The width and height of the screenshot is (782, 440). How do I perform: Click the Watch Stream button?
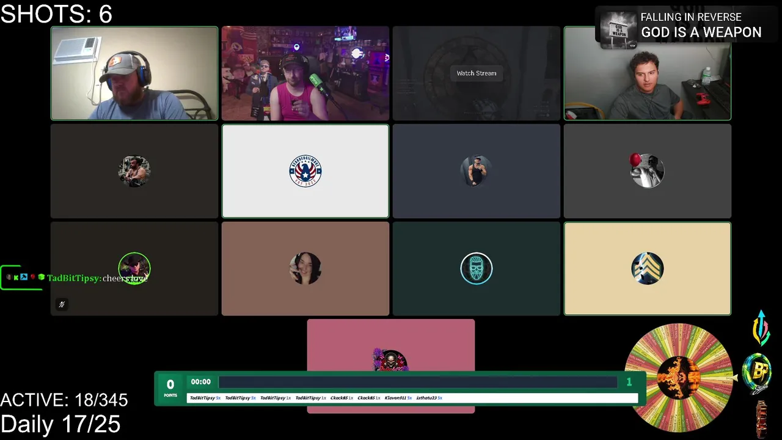[x=477, y=73]
